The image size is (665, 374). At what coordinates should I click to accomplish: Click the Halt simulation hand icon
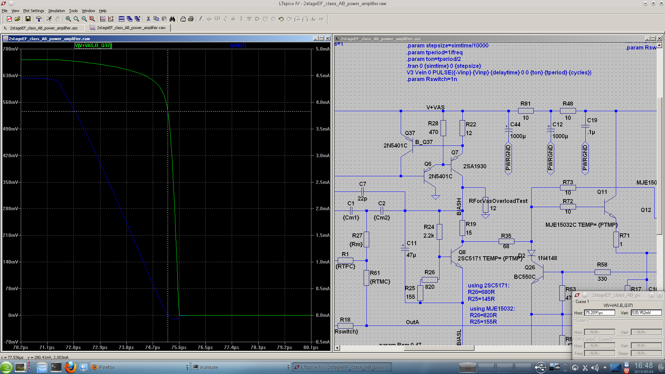point(57,19)
